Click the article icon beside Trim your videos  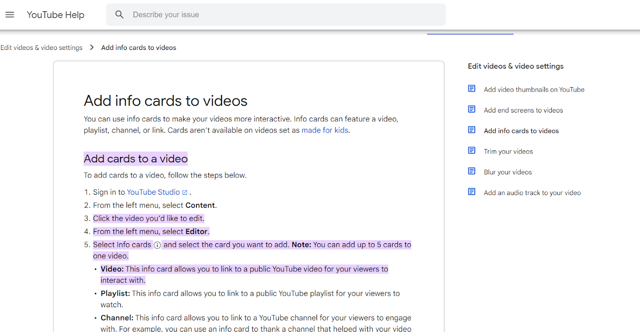pyautogui.click(x=472, y=150)
